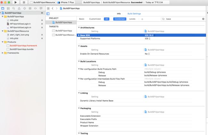Open the Supported Platforms iOS popup
This screenshot has width=208, height=135.
coord(148,39)
